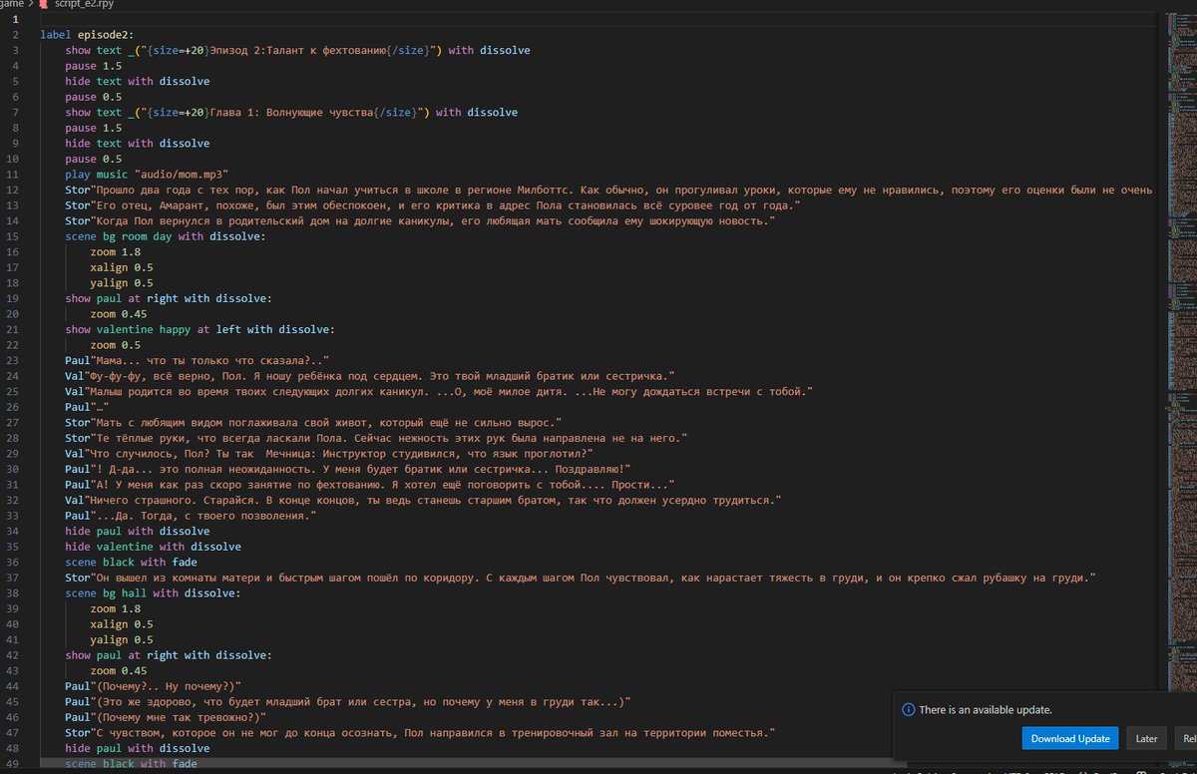
Task: Click the line play music "audio/mom.mp3"
Action: click(147, 174)
